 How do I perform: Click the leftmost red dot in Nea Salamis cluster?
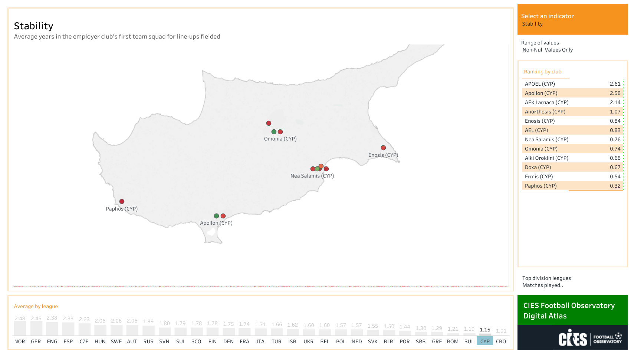[x=313, y=169]
